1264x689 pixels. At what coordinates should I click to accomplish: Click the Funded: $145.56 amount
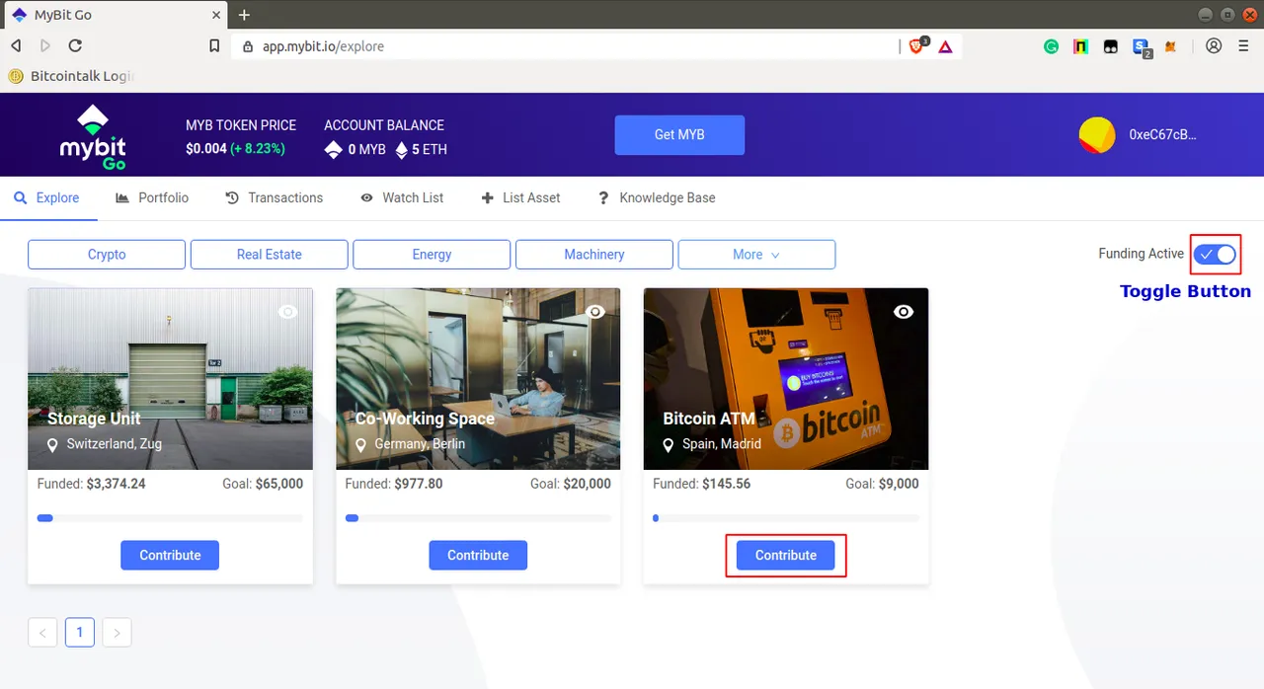click(x=702, y=484)
